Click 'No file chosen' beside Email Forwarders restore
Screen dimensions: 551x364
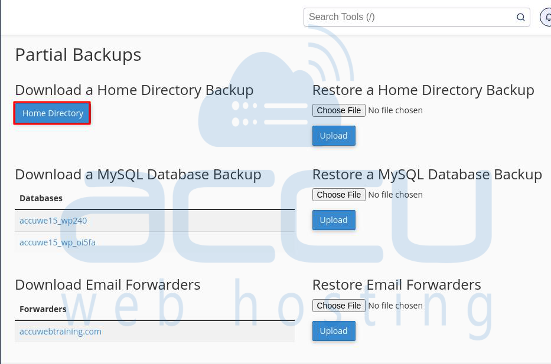click(x=395, y=306)
